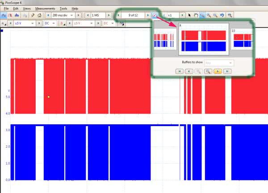Viewport: 268px width, 193px height.
Task: Open channel A DC coupling dropdown
Action: coord(55,23)
